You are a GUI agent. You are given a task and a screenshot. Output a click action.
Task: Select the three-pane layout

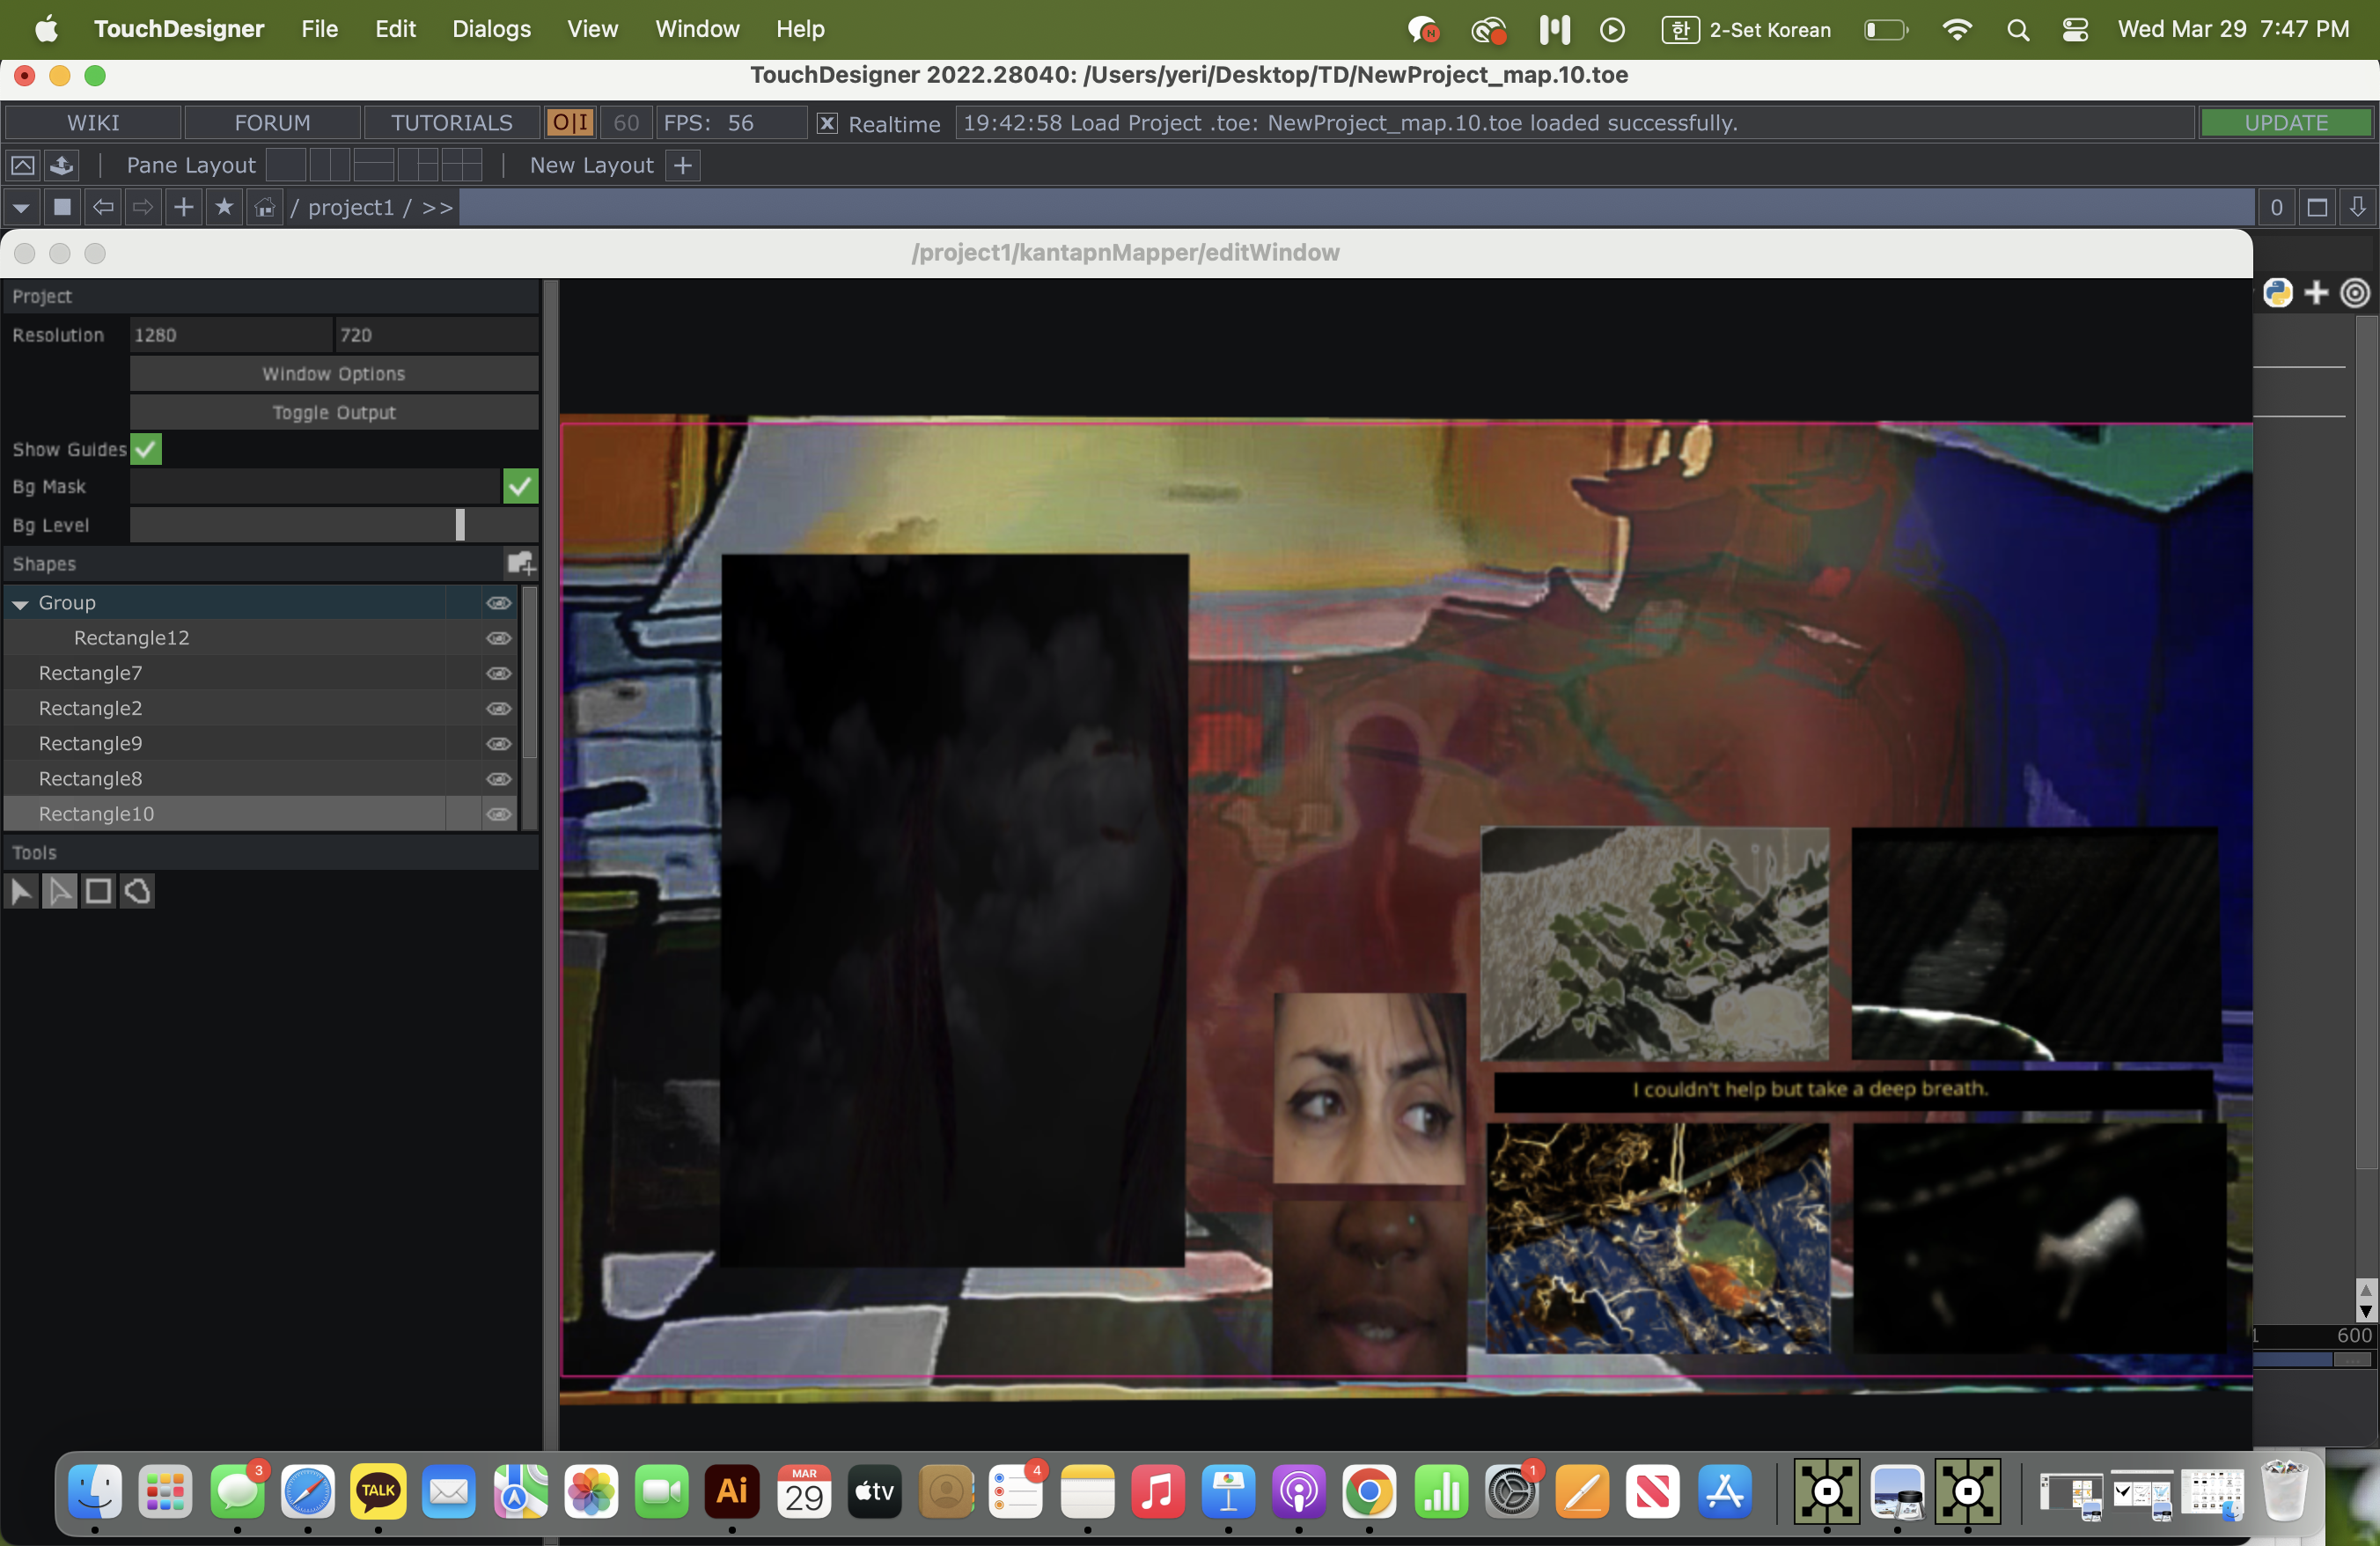pyautogui.click(x=418, y=165)
